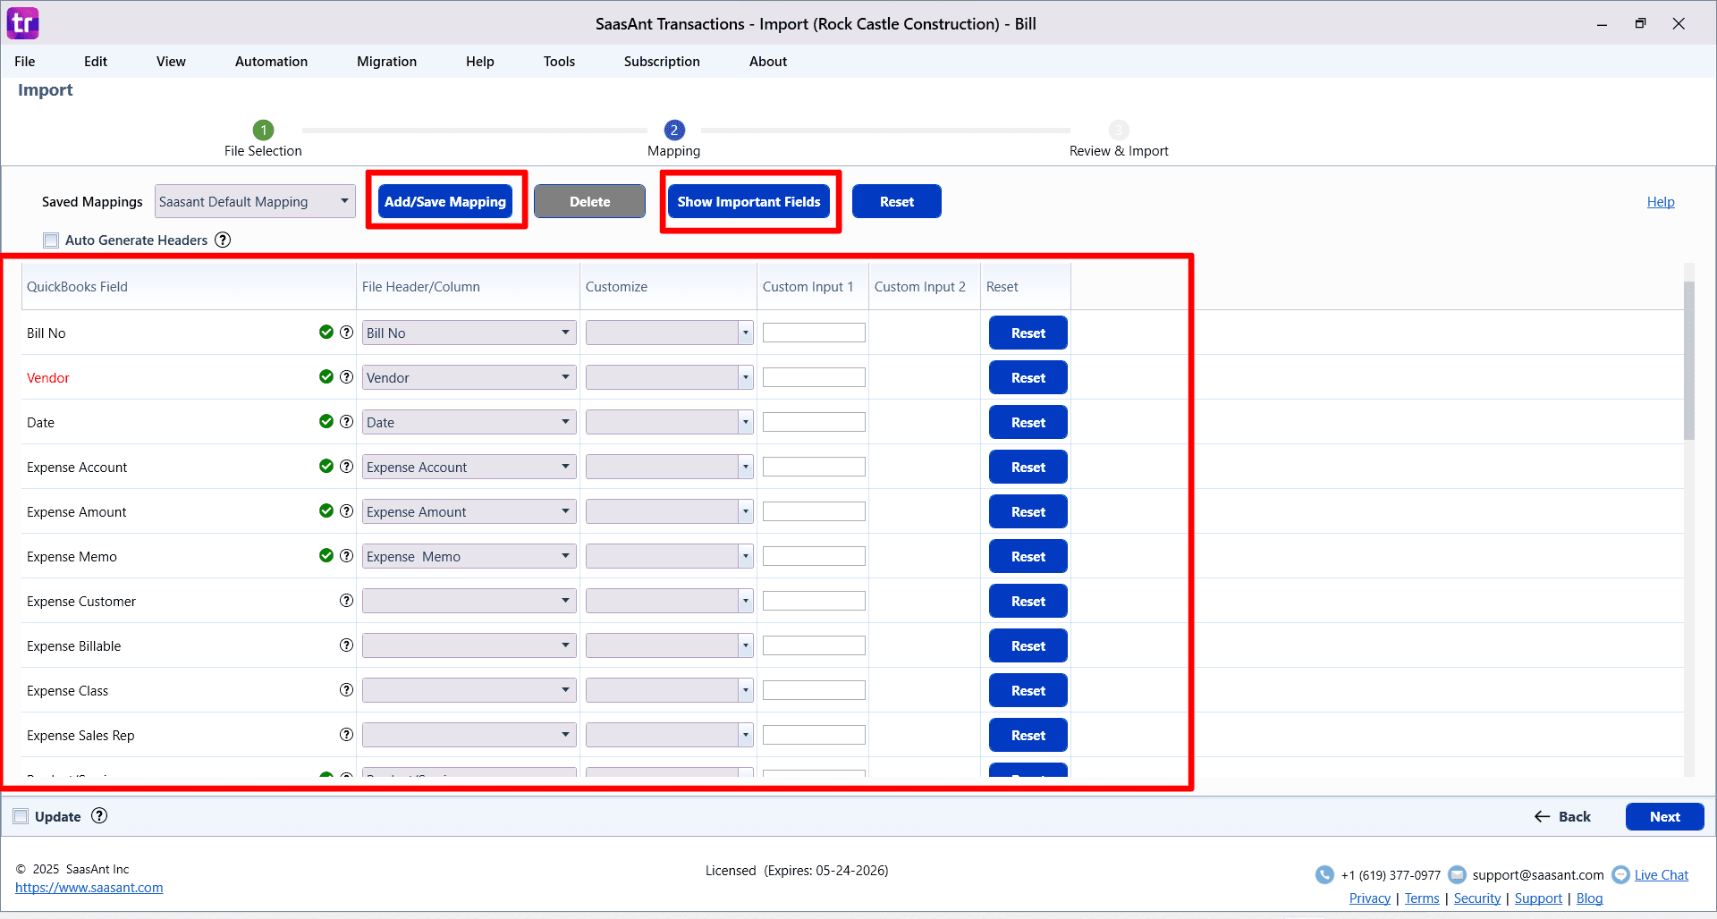
Task: Click green check icon in Date row
Action: coord(326,422)
